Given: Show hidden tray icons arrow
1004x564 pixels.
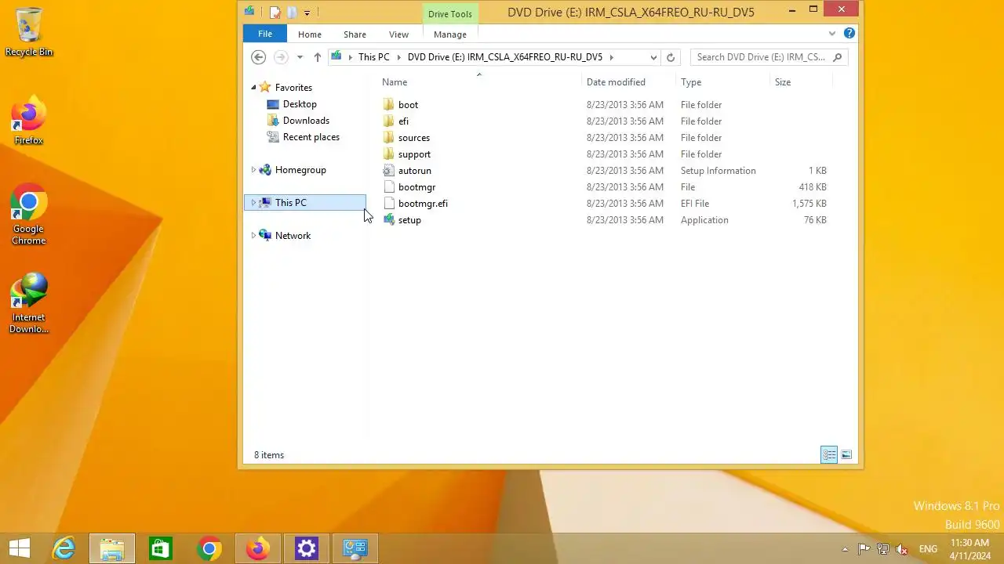Looking at the screenshot, I should pyautogui.click(x=845, y=549).
